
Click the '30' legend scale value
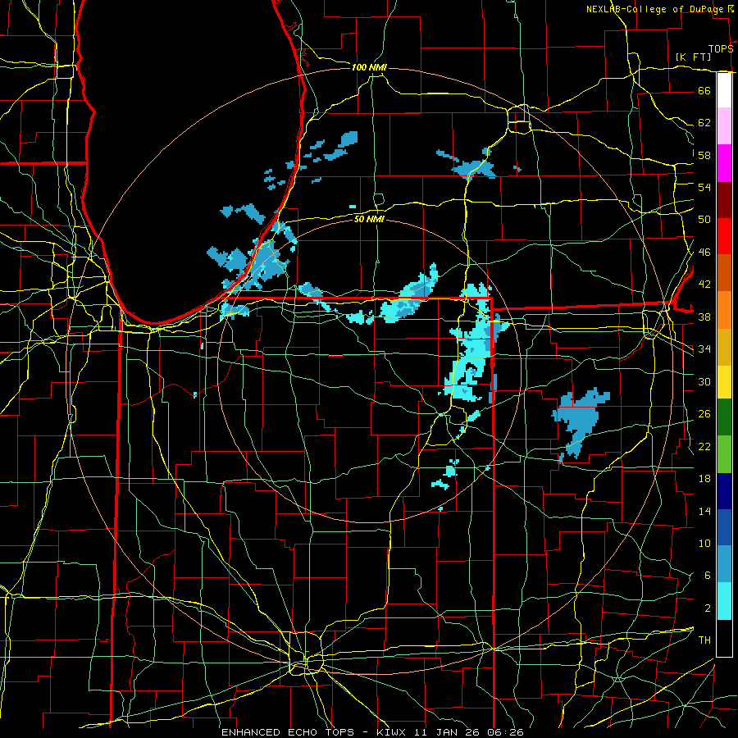point(704,381)
